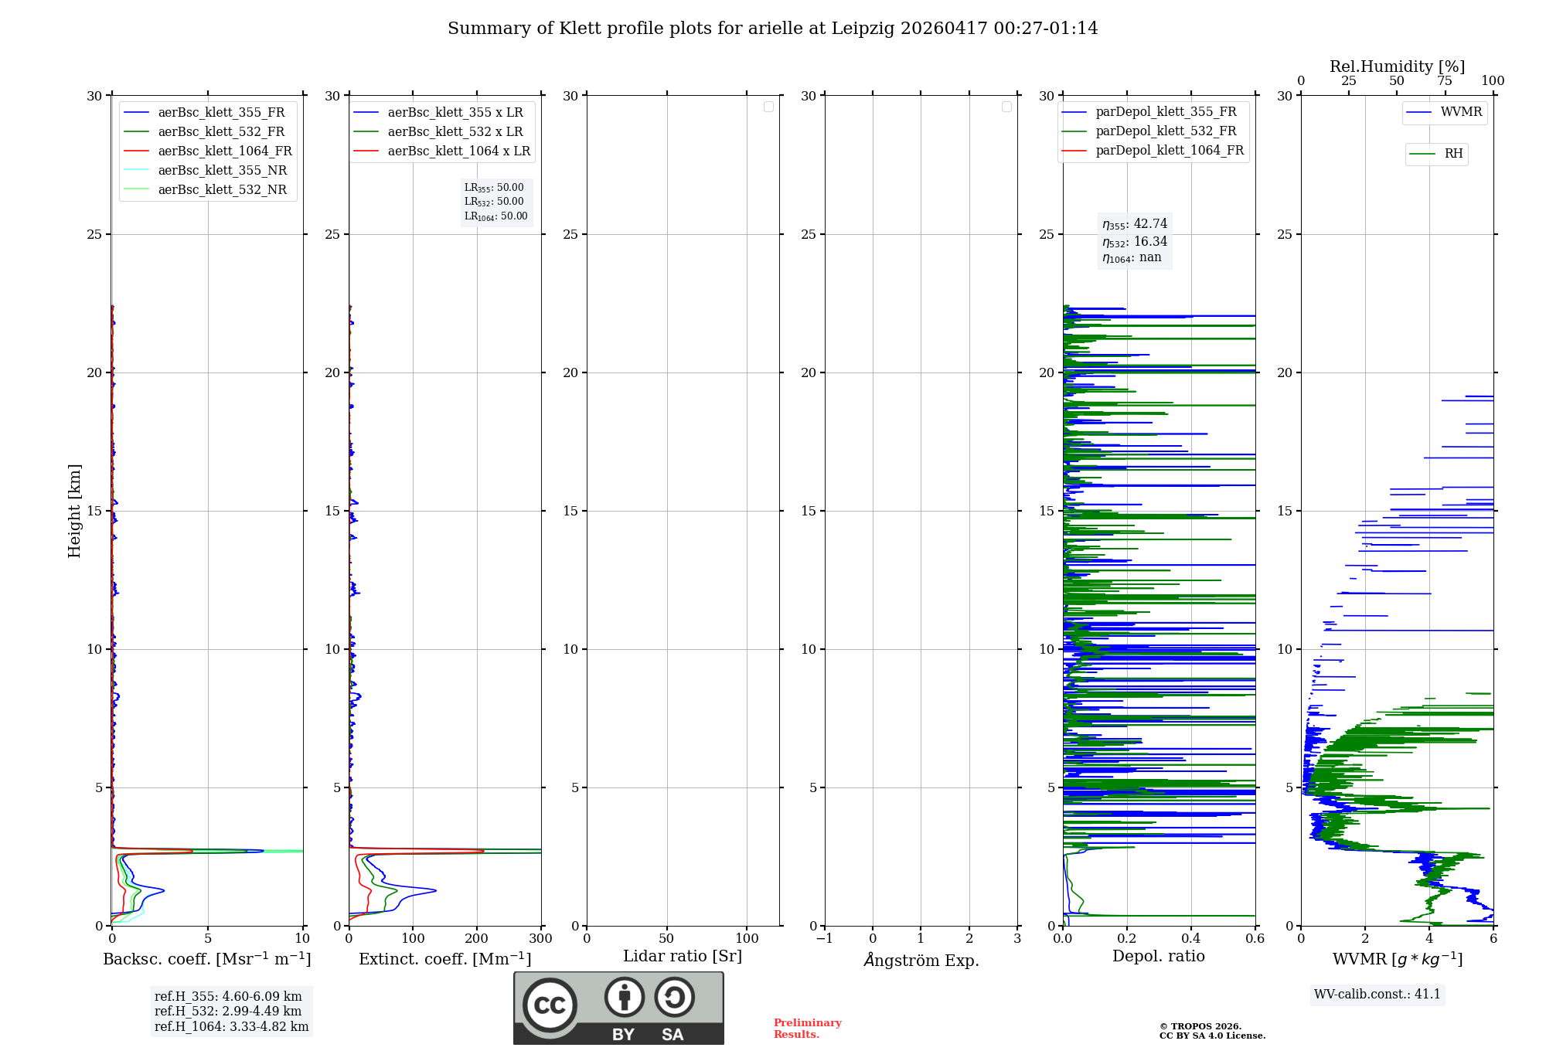Select legend entry aerBsc_klett_532_NR
Screen dimensions: 1546x1051
pyautogui.click(x=207, y=190)
